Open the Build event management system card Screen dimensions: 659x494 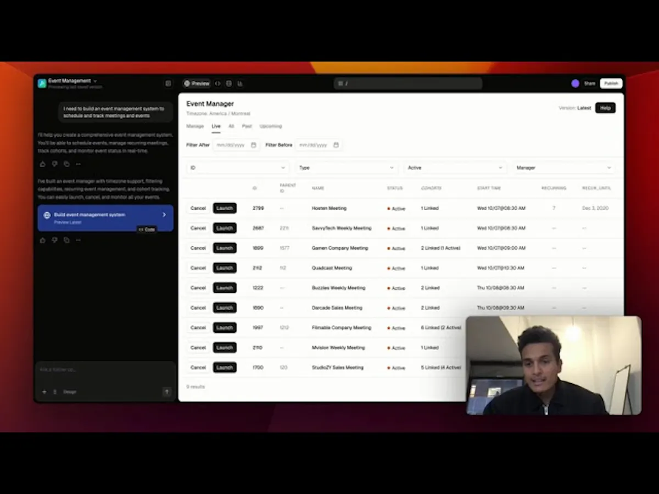click(x=105, y=218)
